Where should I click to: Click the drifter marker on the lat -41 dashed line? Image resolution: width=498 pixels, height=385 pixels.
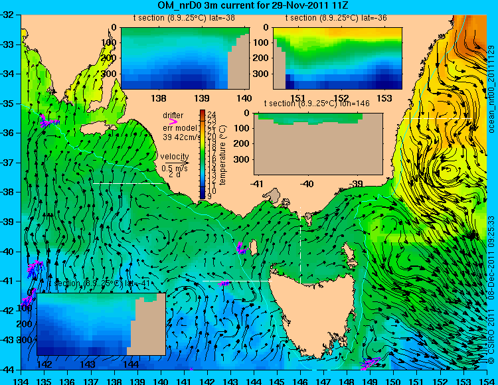tap(224, 283)
